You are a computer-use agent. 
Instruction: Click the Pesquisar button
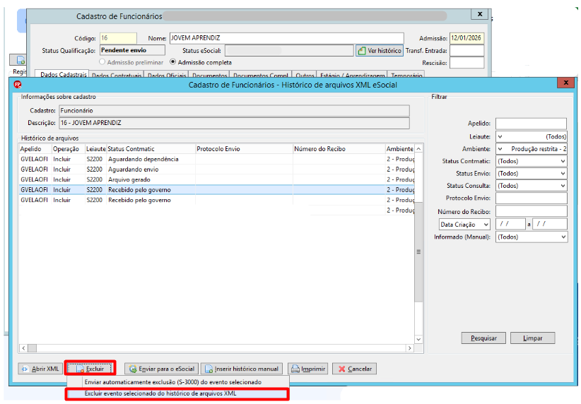(x=483, y=338)
